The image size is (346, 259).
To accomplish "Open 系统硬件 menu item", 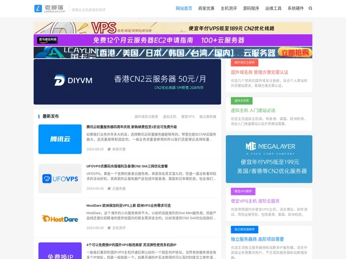I will pos(296,8).
